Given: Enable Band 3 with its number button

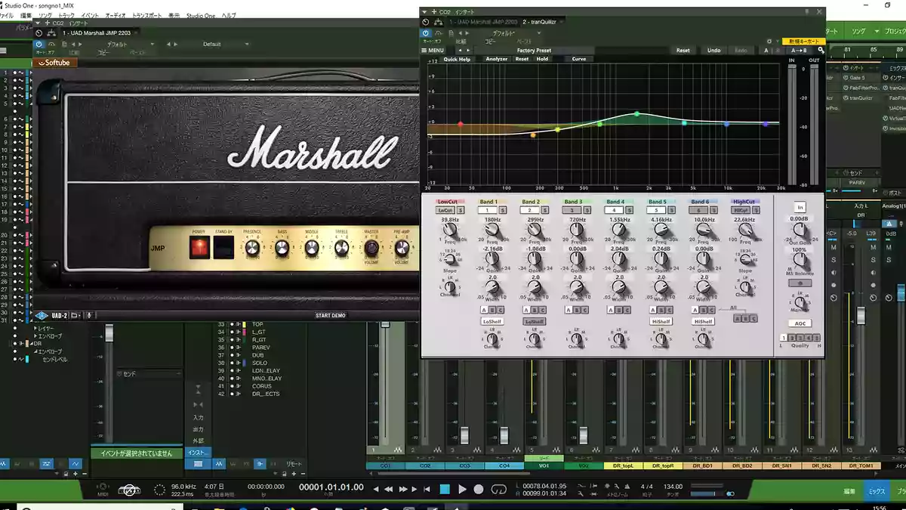Looking at the screenshot, I should 572,211.
